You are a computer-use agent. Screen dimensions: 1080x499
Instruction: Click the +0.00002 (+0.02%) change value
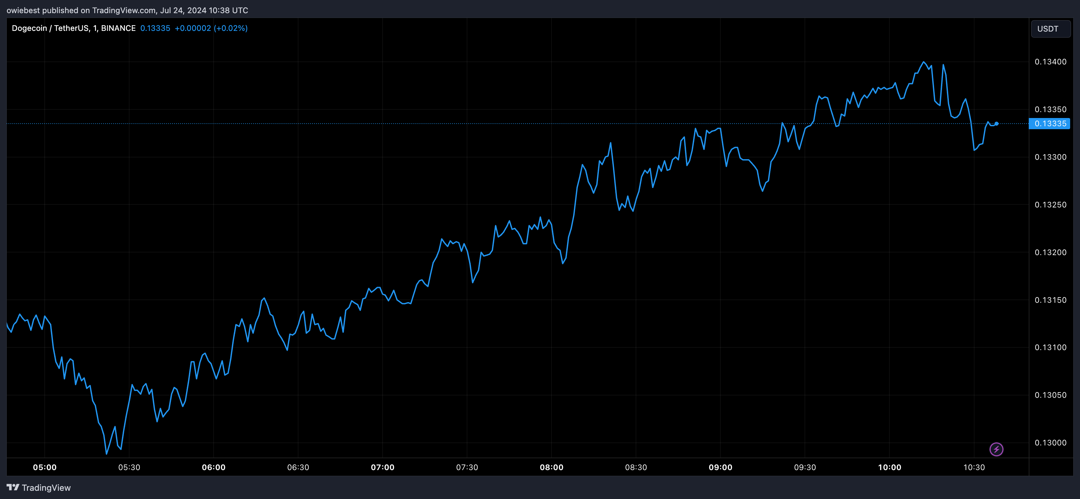tap(211, 28)
